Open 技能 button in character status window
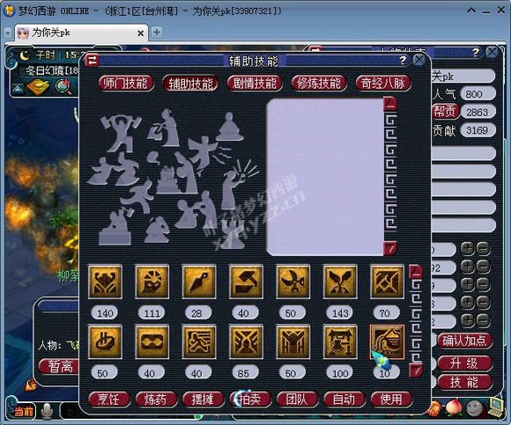This screenshot has width=511, height=425. (464, 383)
